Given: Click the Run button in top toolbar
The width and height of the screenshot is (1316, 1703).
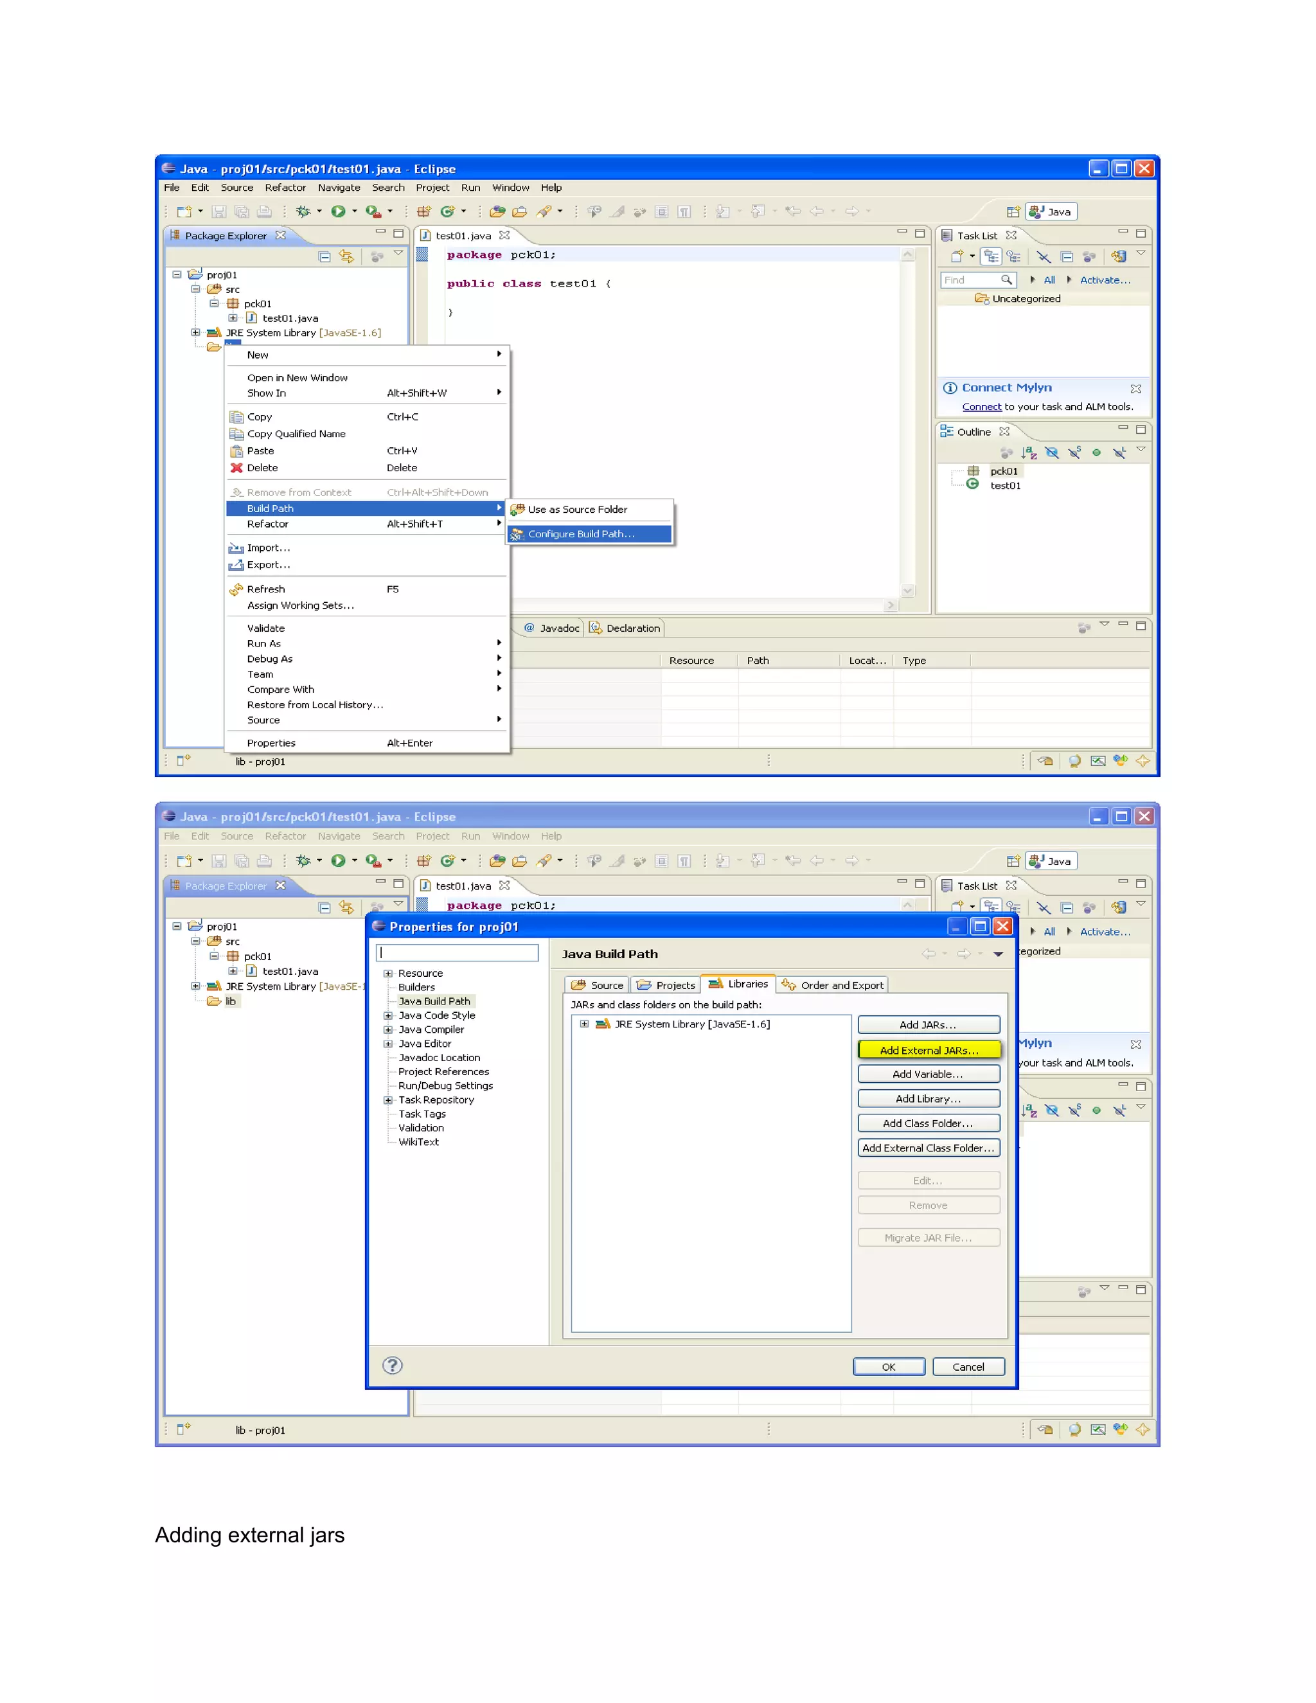Looking at the screenshot, I should click(337, 211).
